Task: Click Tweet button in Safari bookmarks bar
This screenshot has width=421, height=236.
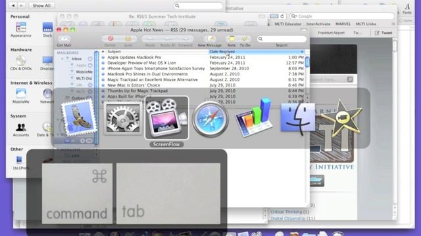Action: click(x=384, y=33)
